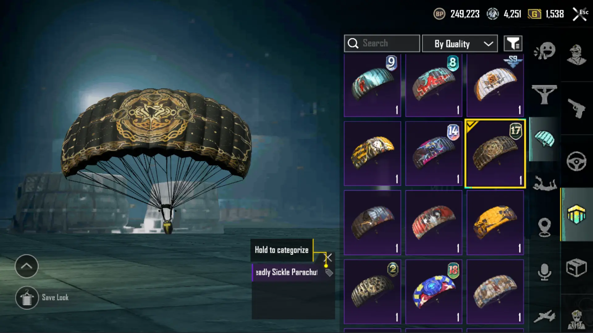Expand the round up-arrow chevron button

[27, 266]
